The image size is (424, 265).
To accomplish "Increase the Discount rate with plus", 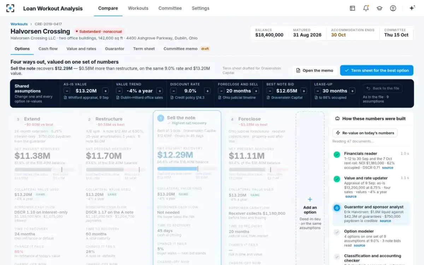I will 207,91.
